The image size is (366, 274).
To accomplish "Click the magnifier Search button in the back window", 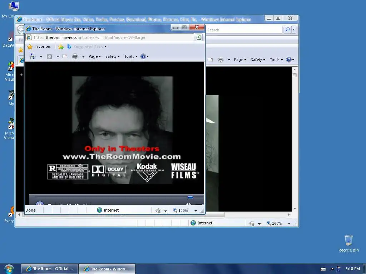I will (288, 29).
